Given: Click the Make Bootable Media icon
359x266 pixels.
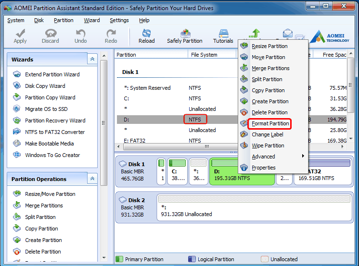Looking at the screenshot, I should 17,143.
